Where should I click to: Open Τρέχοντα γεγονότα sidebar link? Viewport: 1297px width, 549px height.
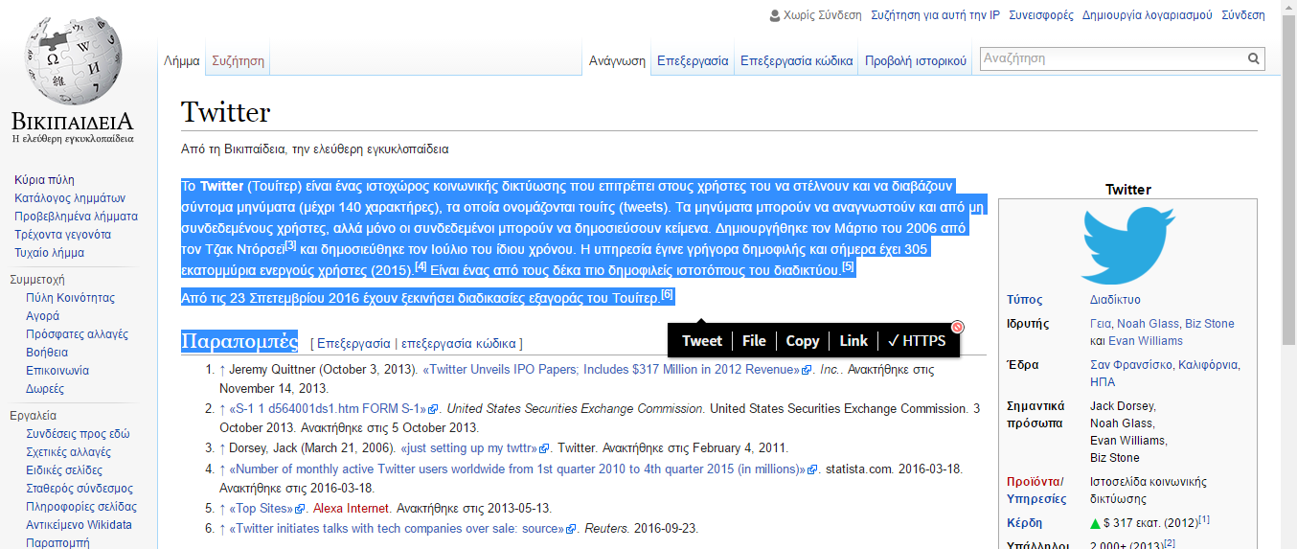coord(62,235)
